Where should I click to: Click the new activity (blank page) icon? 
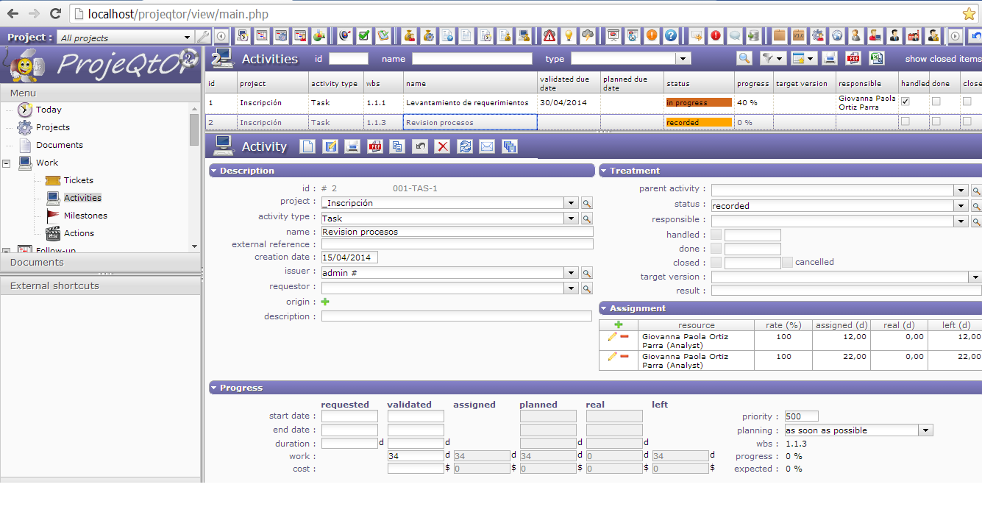tap(307, 146)
